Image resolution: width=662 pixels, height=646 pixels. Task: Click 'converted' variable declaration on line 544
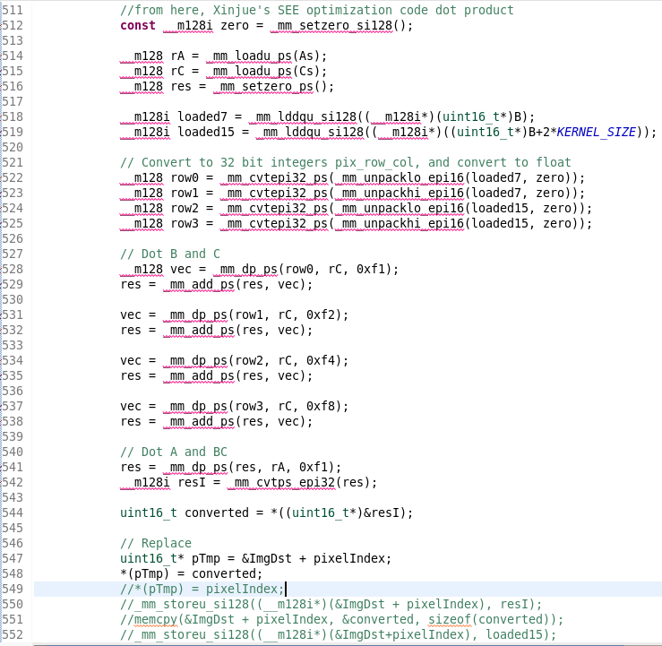coord(217,512)
